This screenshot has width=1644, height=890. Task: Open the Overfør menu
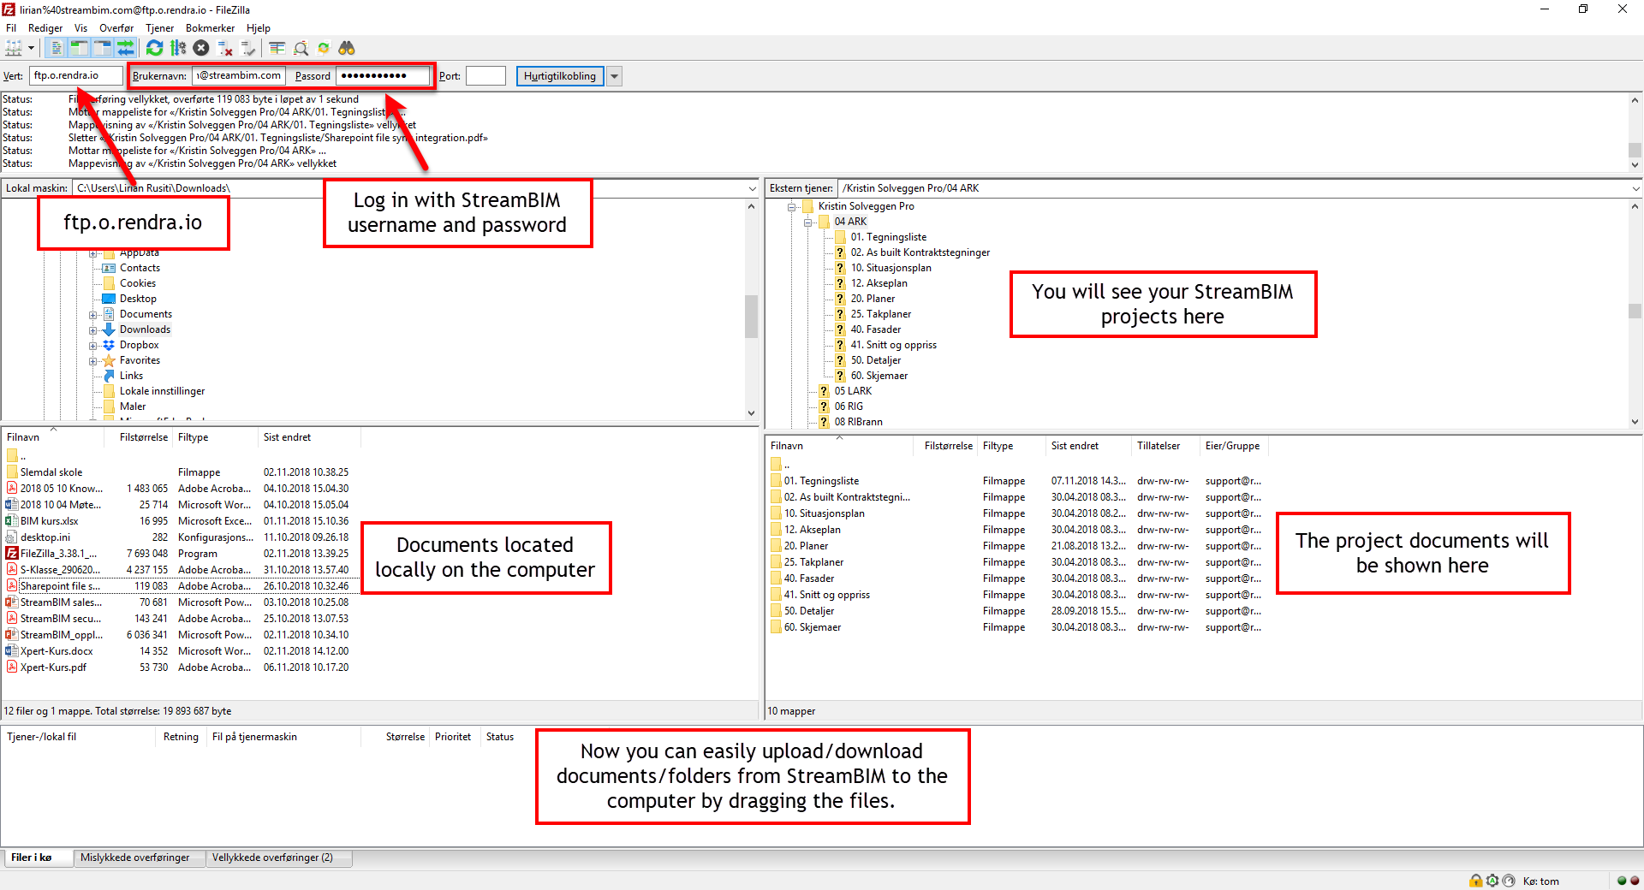tap(116, 28)
